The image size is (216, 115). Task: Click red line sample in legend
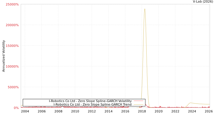click(x=139, y=101)
